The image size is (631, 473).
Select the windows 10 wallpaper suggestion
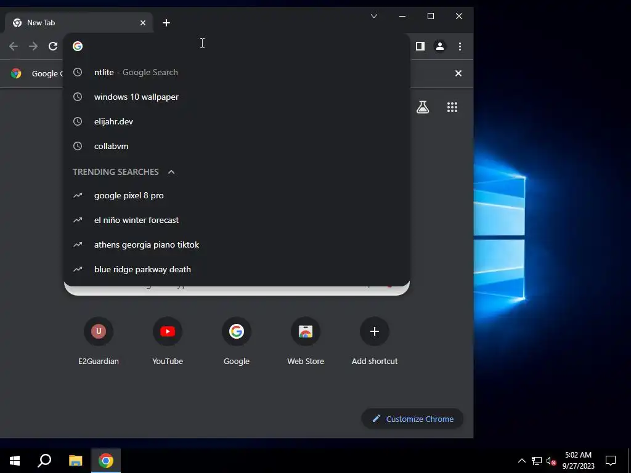237,97
